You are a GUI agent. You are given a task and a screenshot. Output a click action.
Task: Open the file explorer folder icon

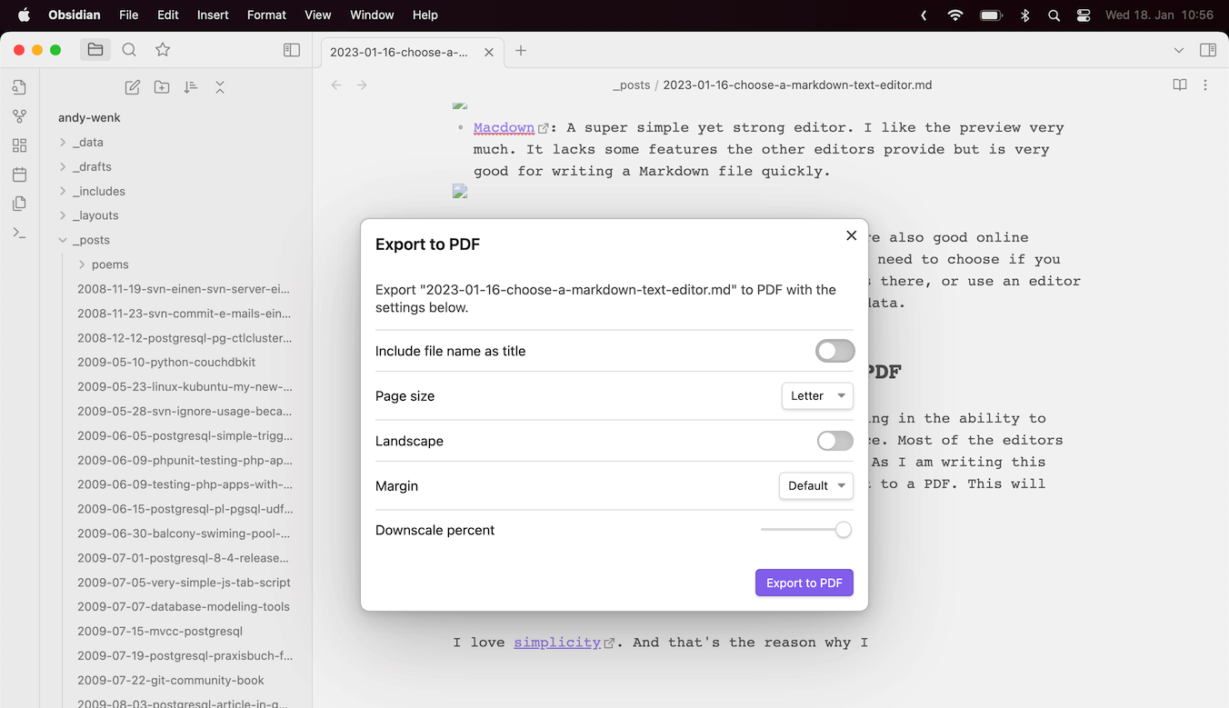click(95, 50)
